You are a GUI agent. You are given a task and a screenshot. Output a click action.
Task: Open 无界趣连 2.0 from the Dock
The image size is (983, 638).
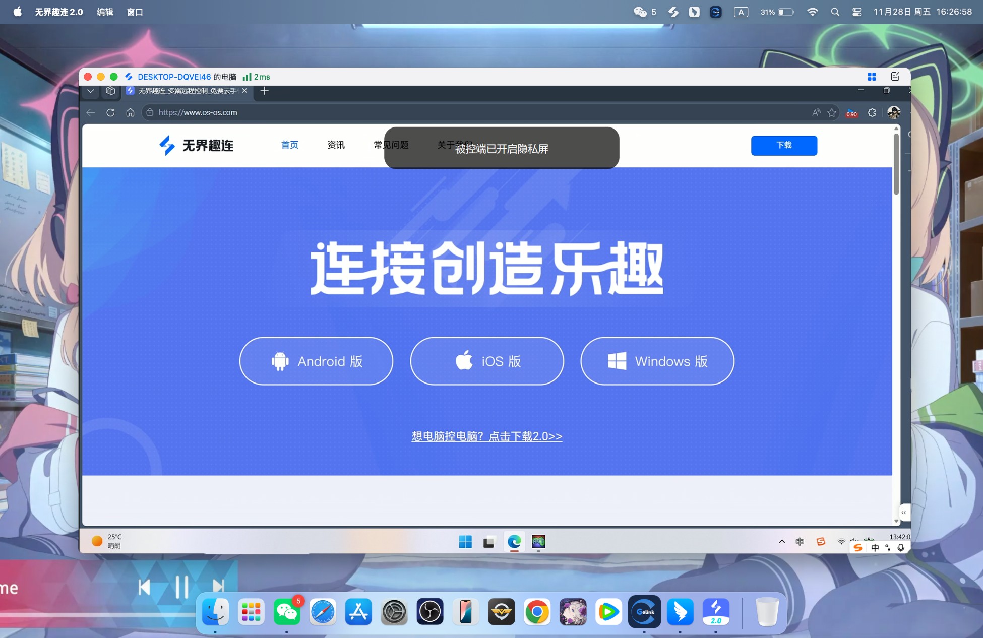pyautogui.click(x=716, y=612)
